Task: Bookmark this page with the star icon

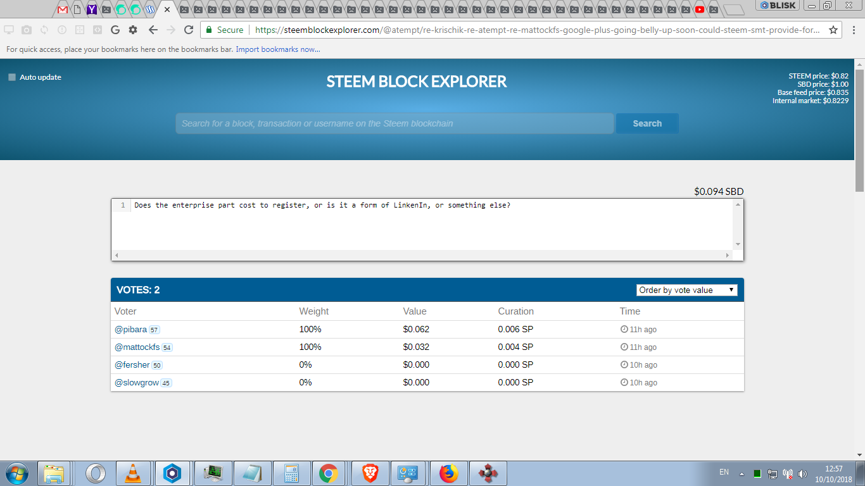Action: pyautogui.click(x=833, y=30)
